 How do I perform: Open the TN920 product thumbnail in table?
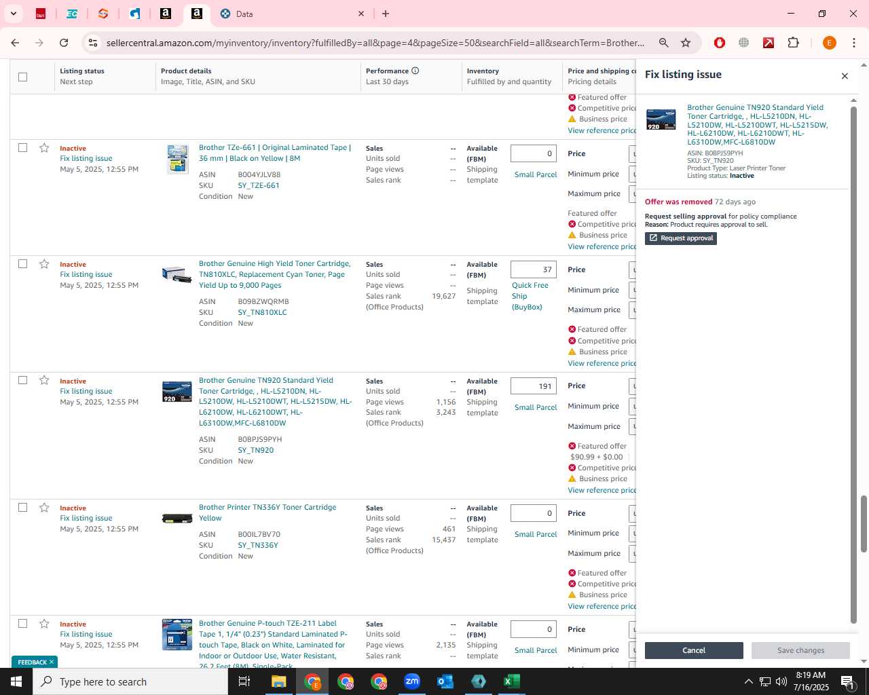click(177, 392)
